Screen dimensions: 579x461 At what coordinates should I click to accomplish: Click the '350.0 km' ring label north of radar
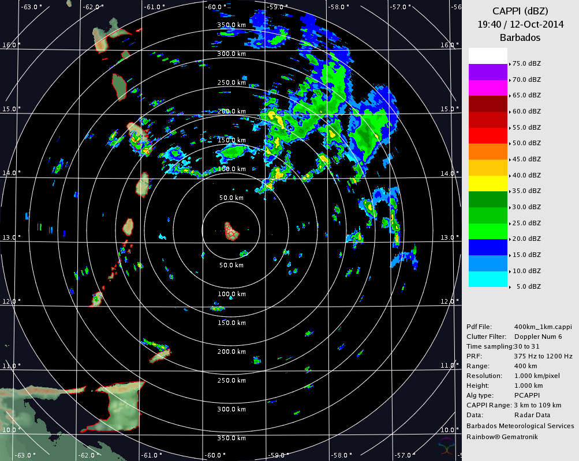click(x=231, y=25)
